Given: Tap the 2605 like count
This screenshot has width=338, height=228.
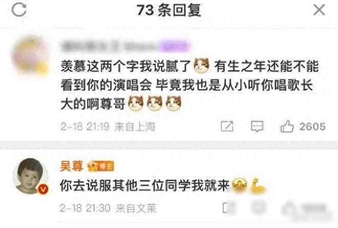Looking at the screenshot, I should [312, 126].
